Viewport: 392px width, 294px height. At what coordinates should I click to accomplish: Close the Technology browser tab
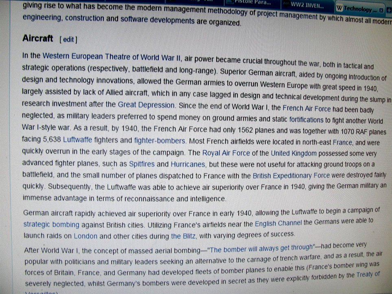381,10
